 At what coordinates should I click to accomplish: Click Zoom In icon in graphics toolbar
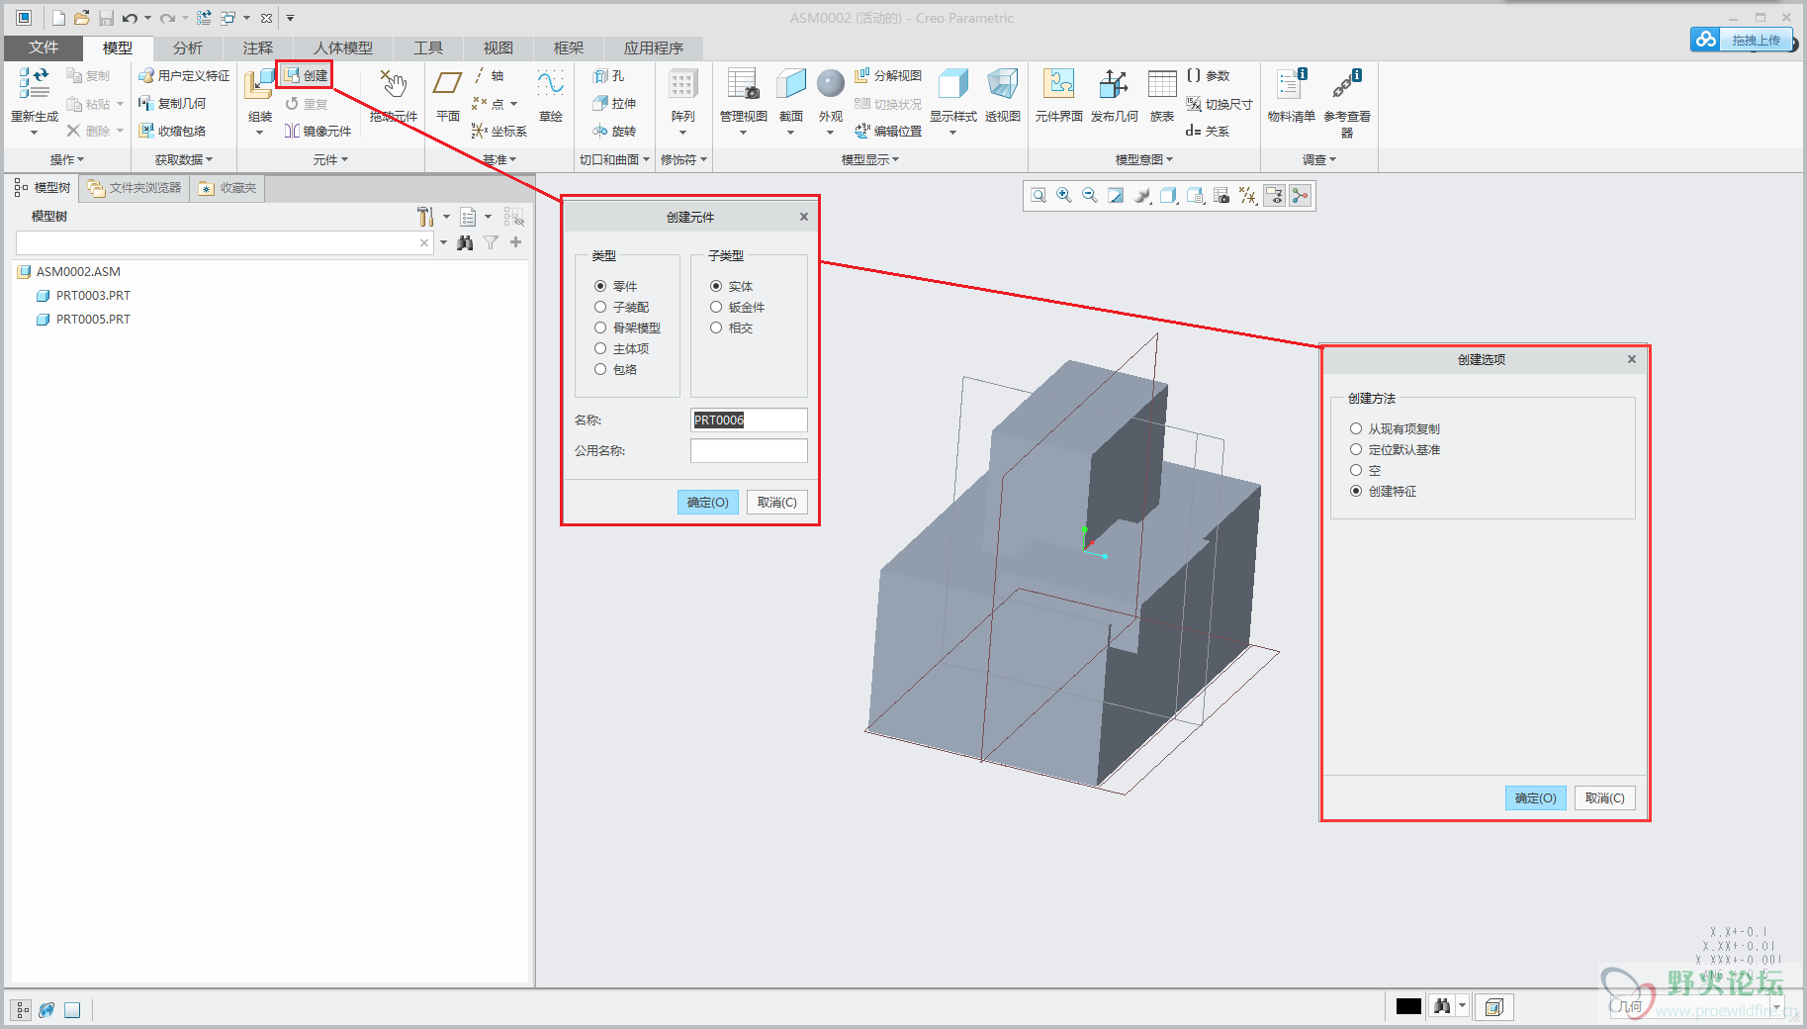(1064, 196)
